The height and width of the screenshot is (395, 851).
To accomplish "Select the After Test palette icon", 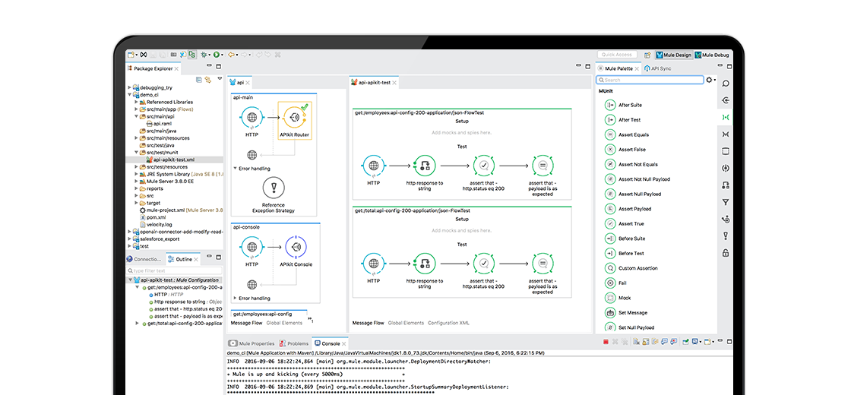I will [x=610, y=119].
